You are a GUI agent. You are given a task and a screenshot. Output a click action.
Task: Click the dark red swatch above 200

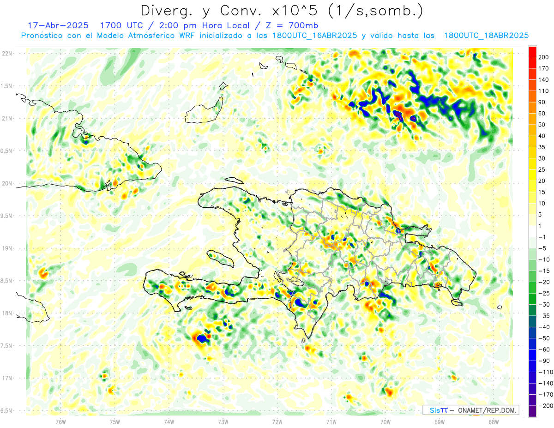(532, 51)
